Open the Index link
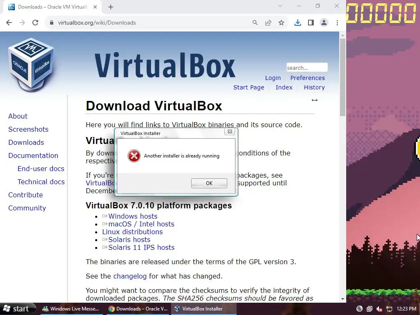420x315 pixels. coord(284,87)
